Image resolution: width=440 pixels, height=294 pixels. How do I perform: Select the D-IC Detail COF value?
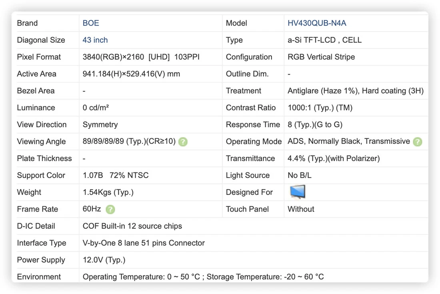pos(132,226)
